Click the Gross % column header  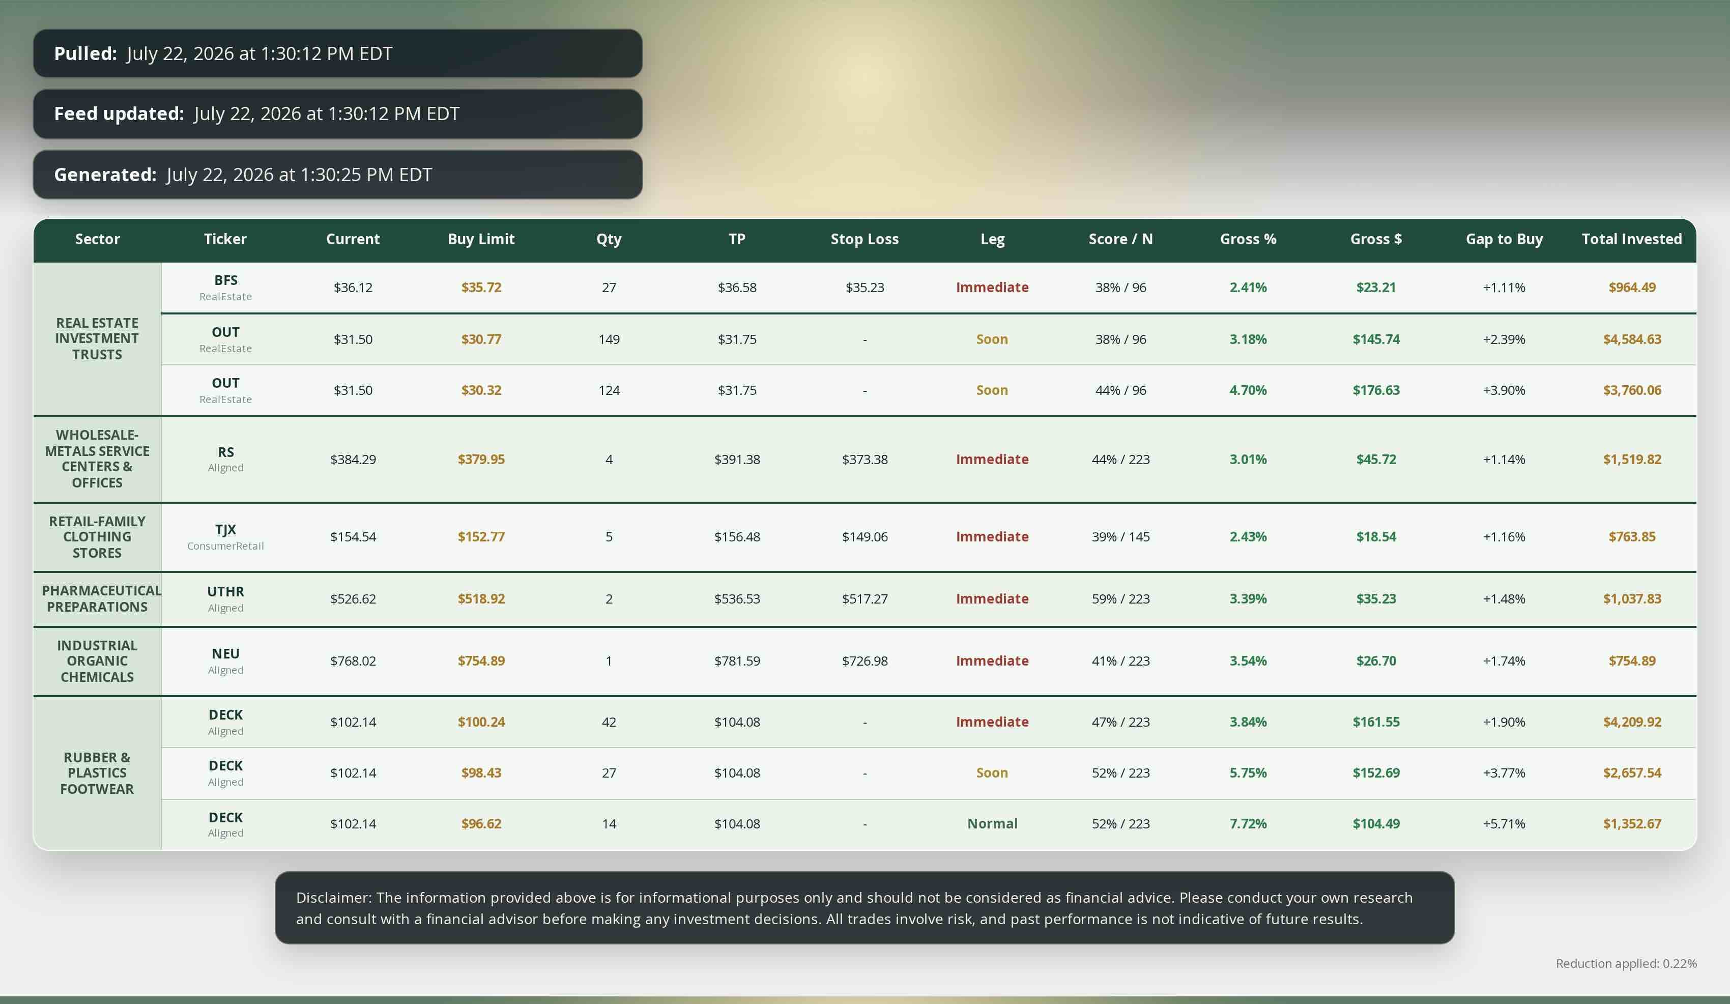(x=1248, y=239)
